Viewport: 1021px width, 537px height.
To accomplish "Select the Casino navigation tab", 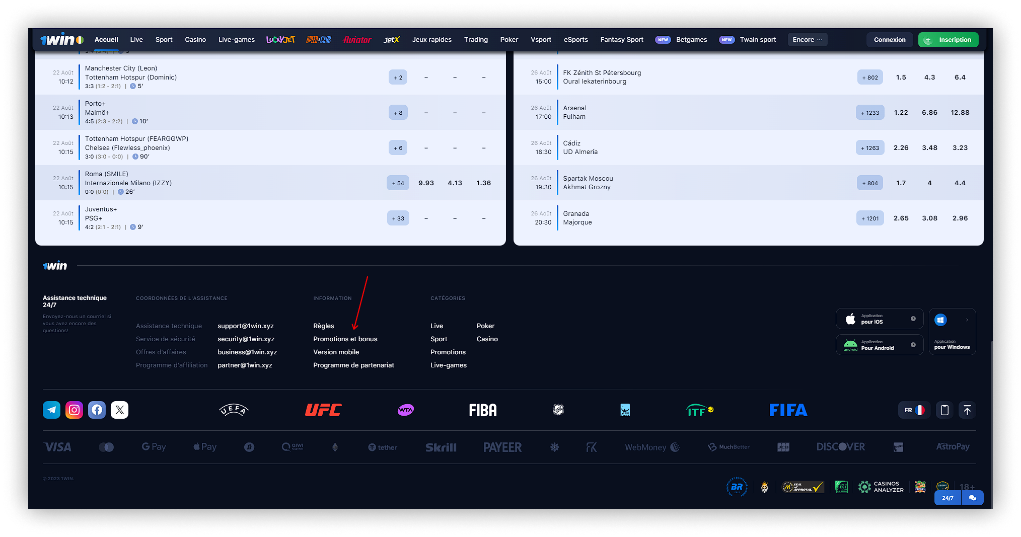I will tap(195, 40).
